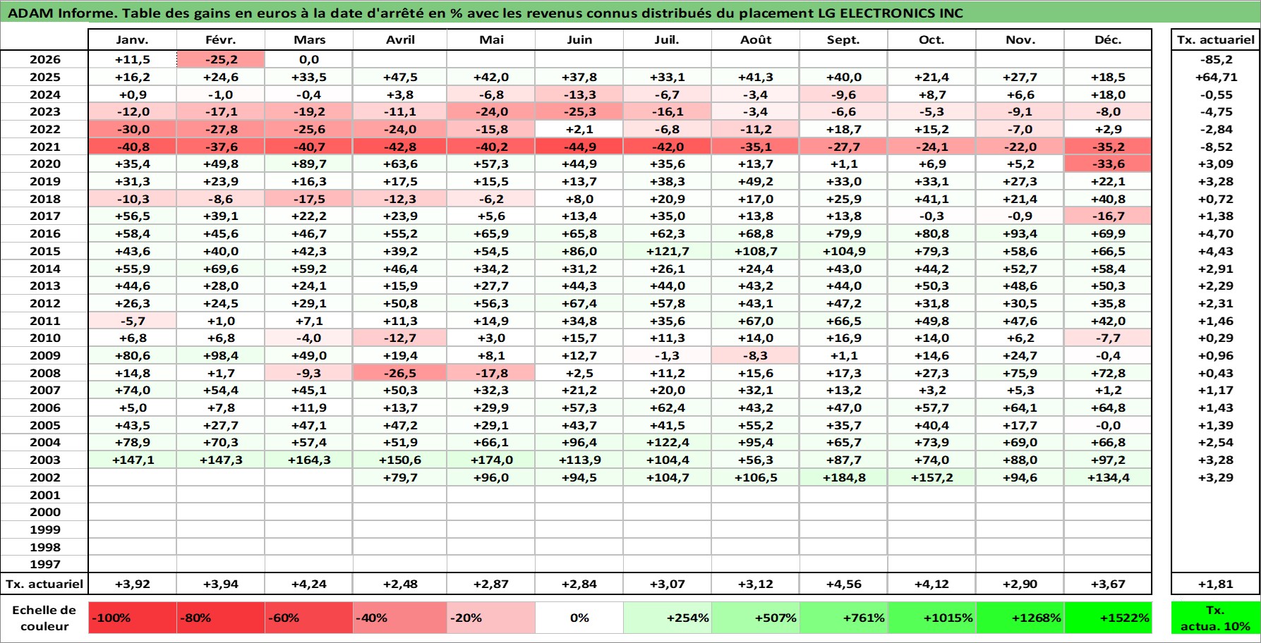Select the -40,8 cell in Janv. 2021
Screen dimensions: 1261x643
(x=133, y=147)
